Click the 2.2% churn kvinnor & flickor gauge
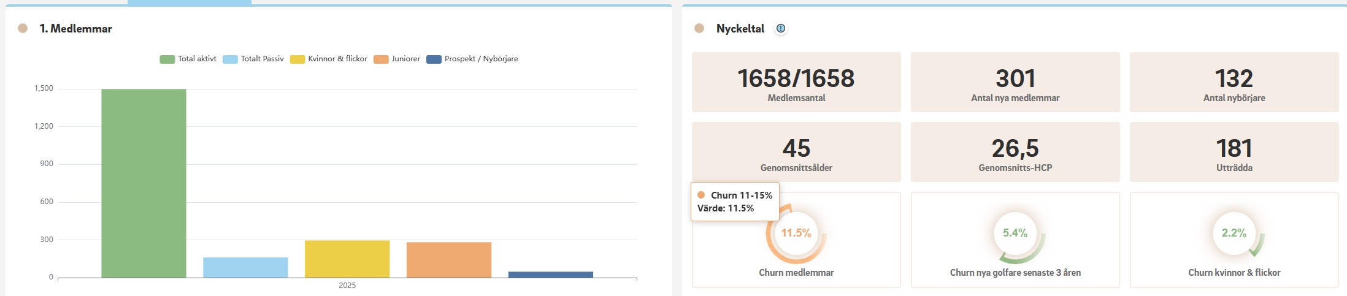This screenshot has width=1347, height=296. pyautogui.click(x=1234, y=233)
